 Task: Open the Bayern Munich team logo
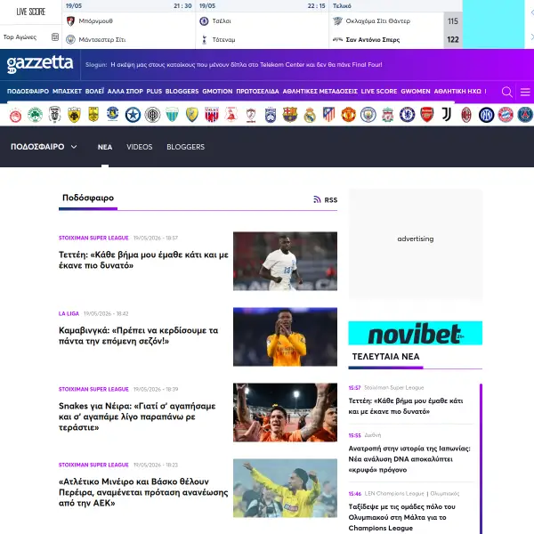506,115
